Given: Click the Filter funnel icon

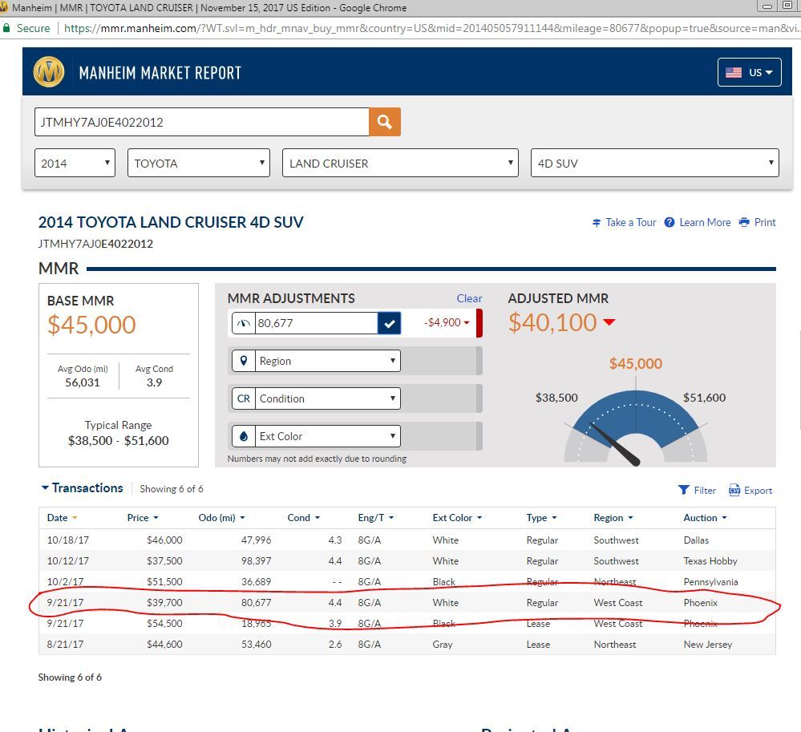Looking at the screenshot, I should tap(683, 490).
